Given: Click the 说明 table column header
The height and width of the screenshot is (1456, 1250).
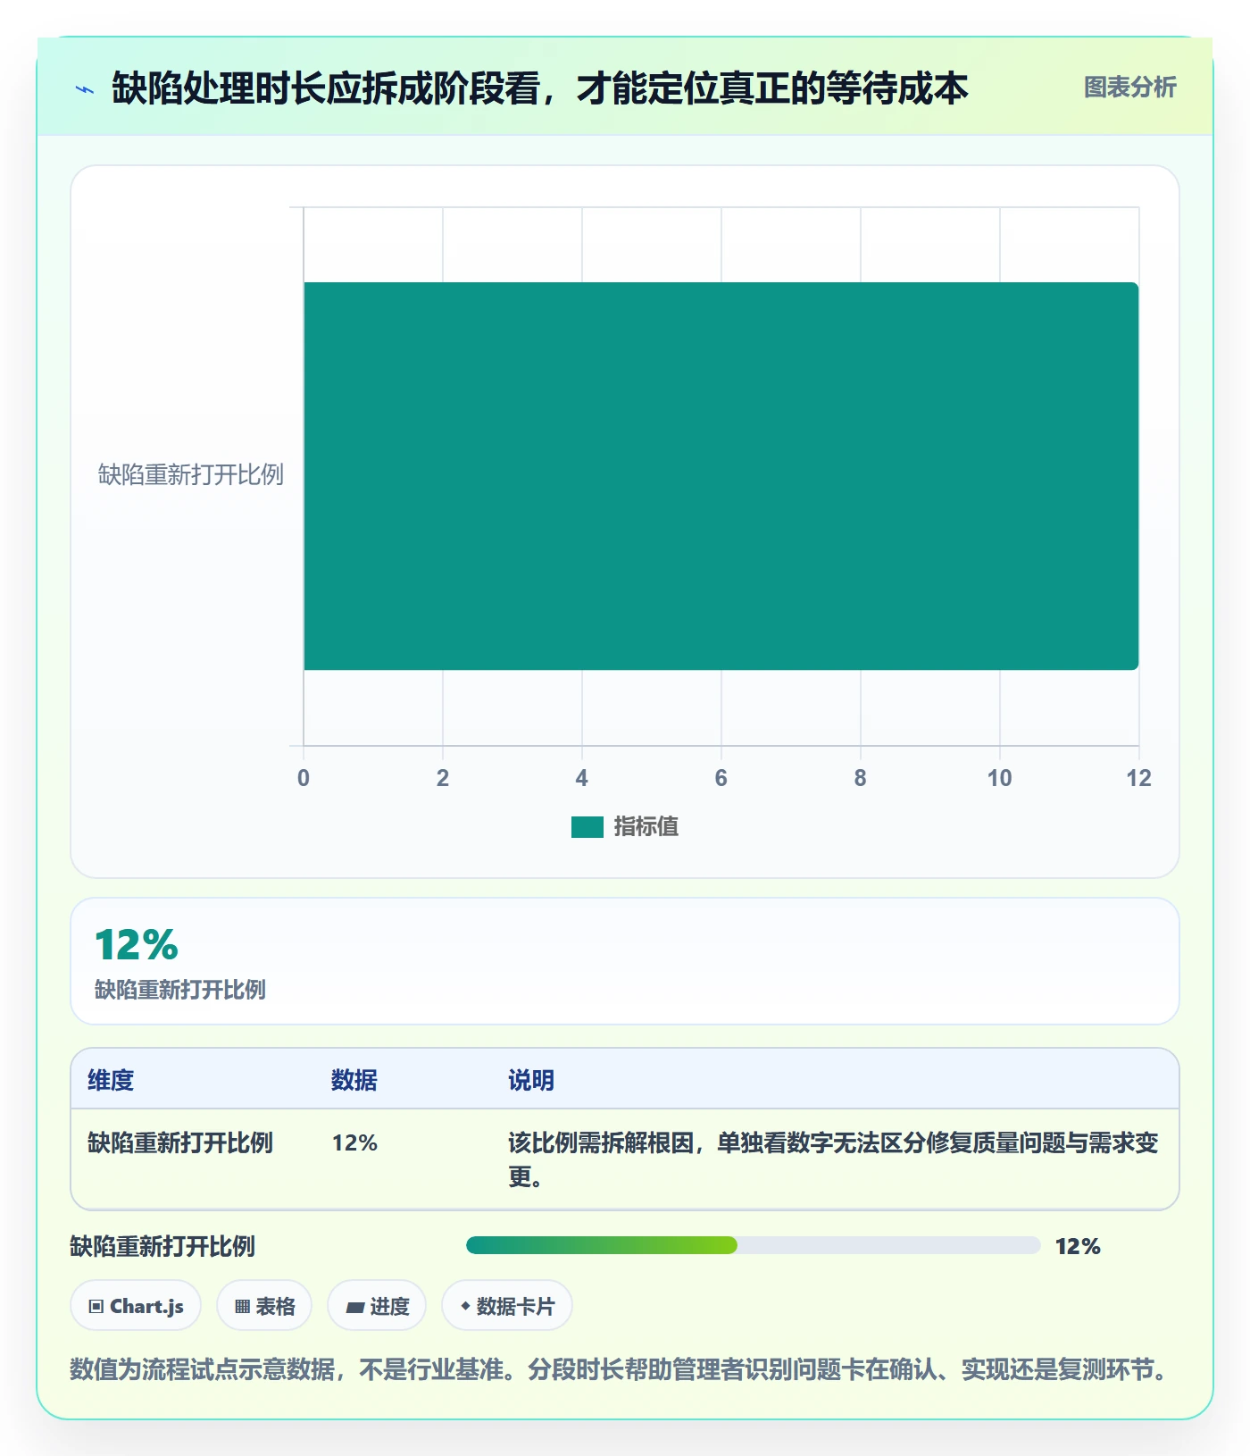Looking at the screenshot, I should tap(531, 1080).
